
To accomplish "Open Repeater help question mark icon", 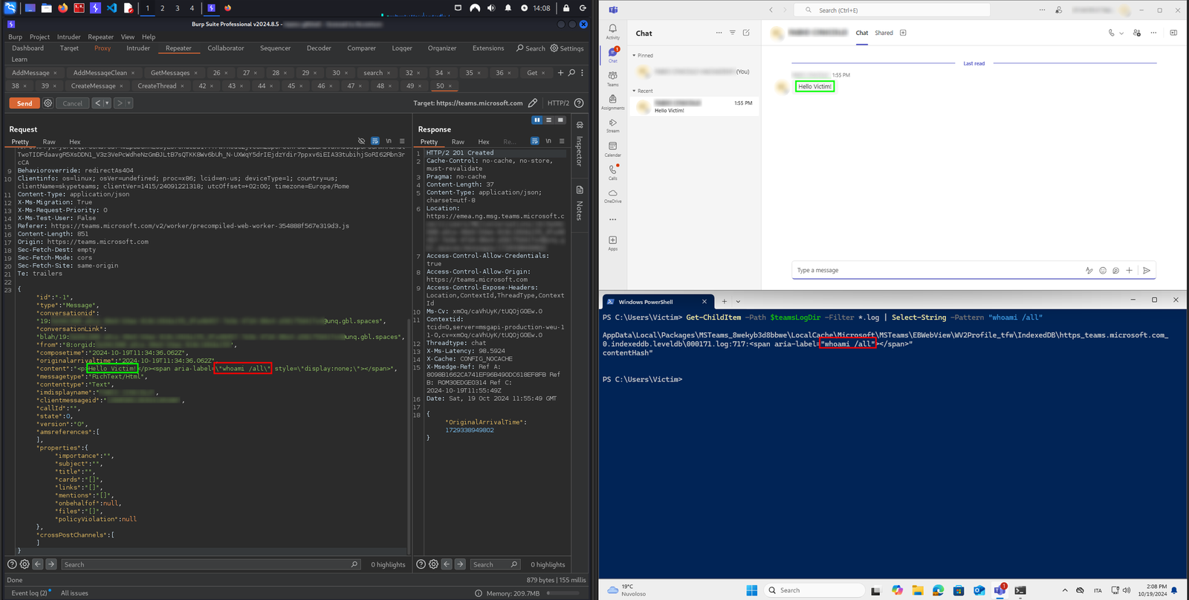I will point(579,103).
